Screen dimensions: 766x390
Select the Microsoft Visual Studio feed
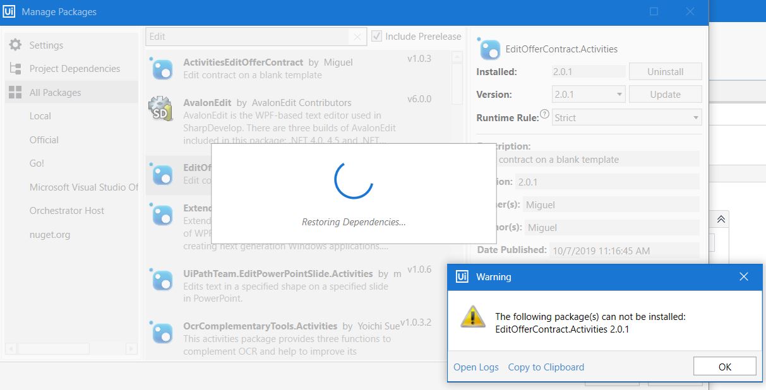(x=83, y=187)
